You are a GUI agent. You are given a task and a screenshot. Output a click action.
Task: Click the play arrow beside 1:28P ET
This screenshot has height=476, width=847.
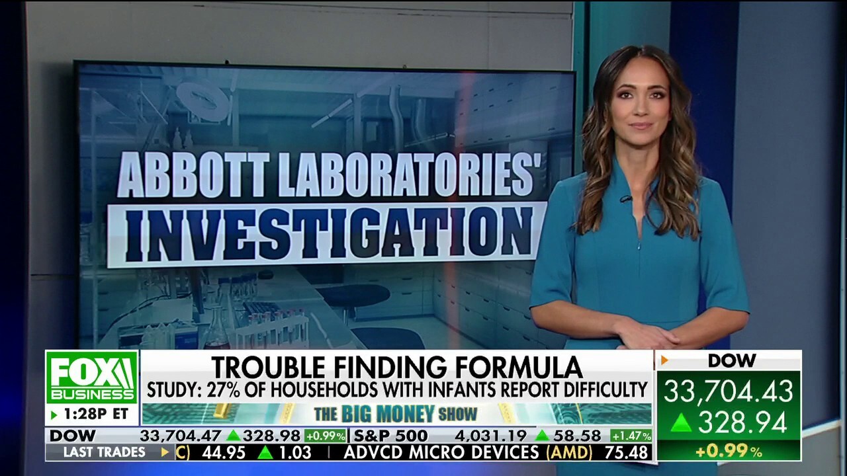(54, 415)
